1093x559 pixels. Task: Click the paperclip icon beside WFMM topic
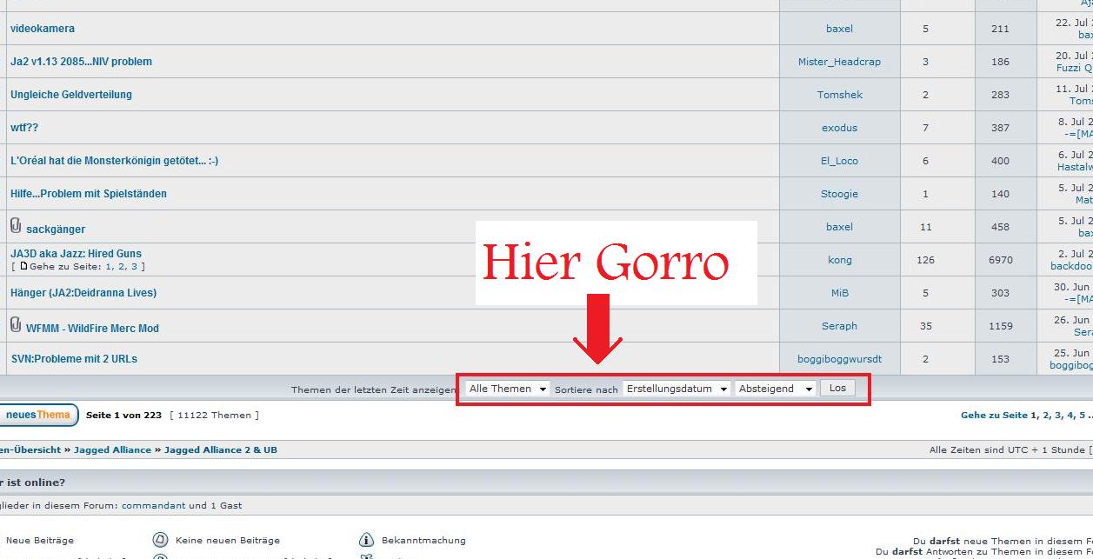point(16,325)
